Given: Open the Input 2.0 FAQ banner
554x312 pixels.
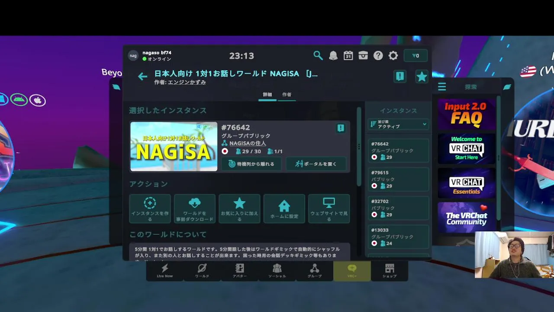Looking at the screenshot, I should (467, 114).
